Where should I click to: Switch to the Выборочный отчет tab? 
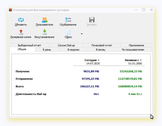[30, 45]
